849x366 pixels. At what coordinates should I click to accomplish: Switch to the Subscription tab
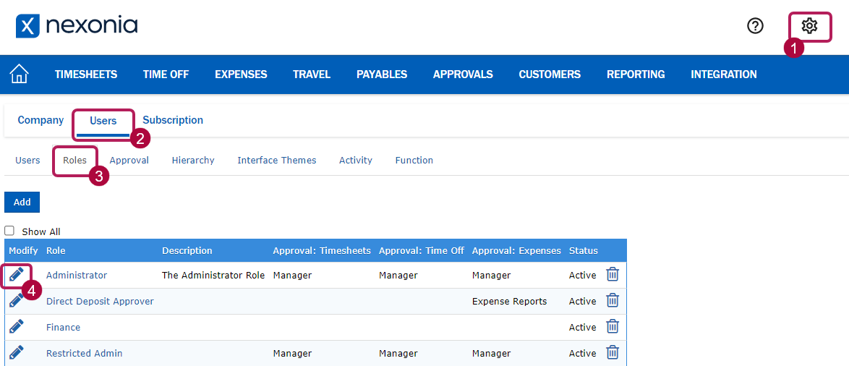pyautogui.click(x=173, y=120)
